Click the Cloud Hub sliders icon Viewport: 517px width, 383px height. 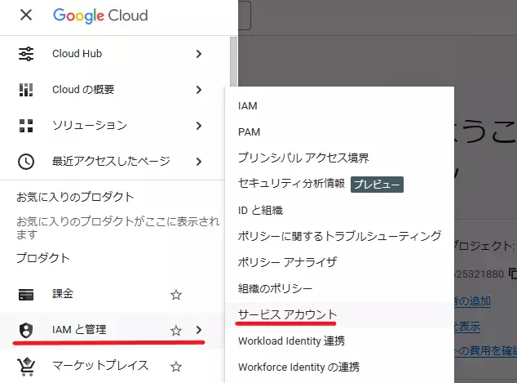[26, 54]
